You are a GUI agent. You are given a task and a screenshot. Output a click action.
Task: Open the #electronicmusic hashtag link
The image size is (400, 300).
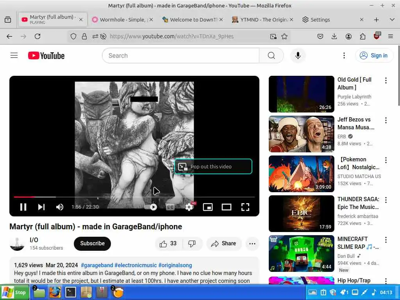136,265
